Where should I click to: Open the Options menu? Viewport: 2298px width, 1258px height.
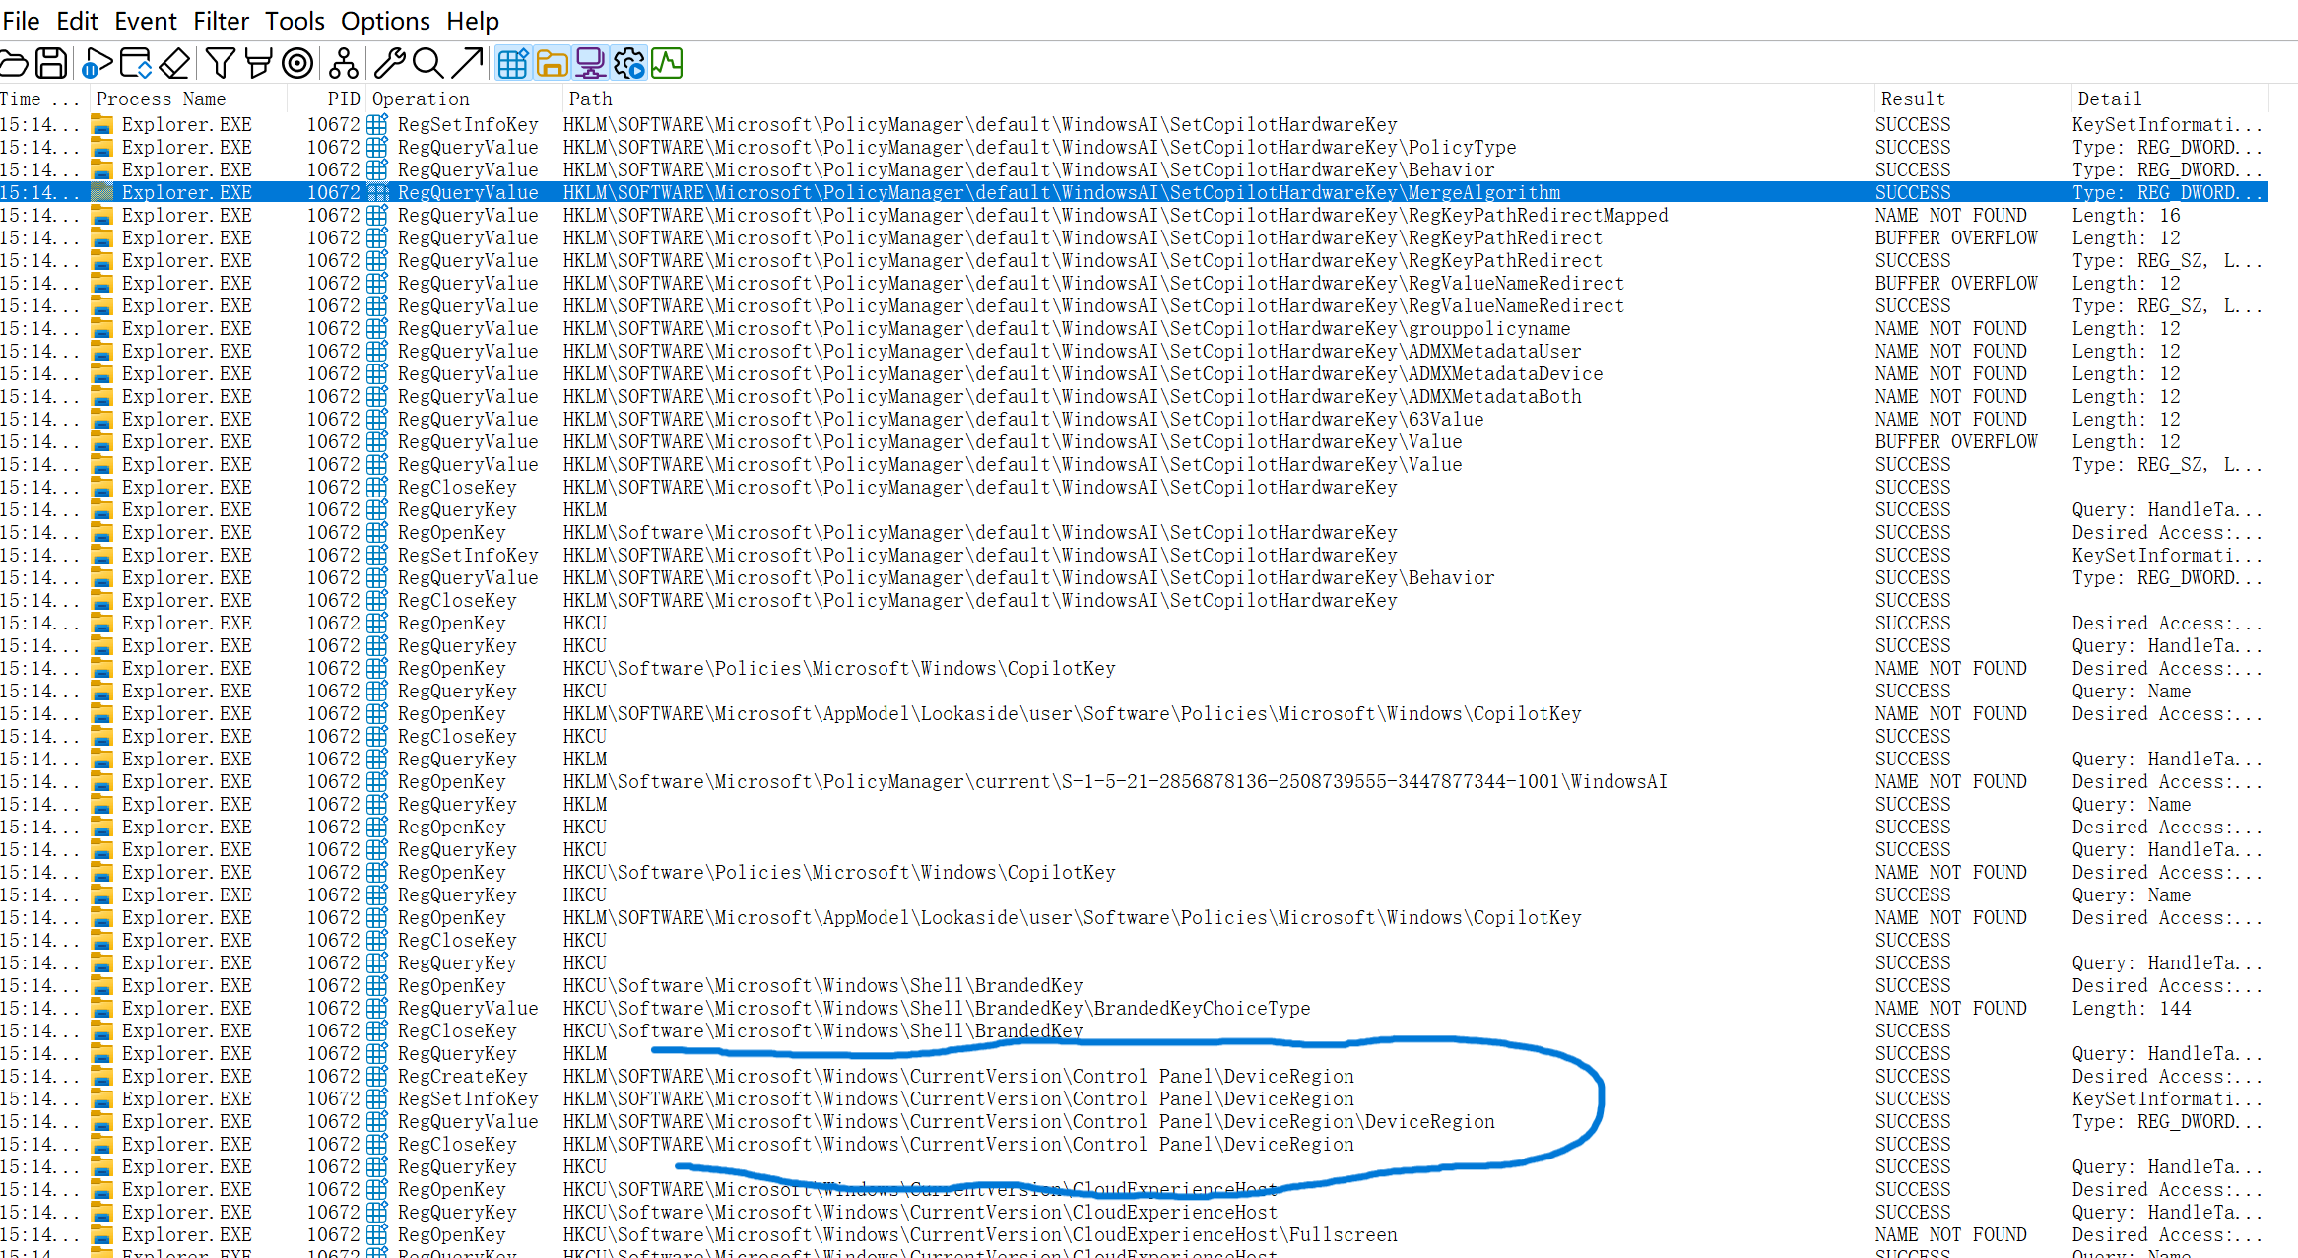click(x=385, y=21)
